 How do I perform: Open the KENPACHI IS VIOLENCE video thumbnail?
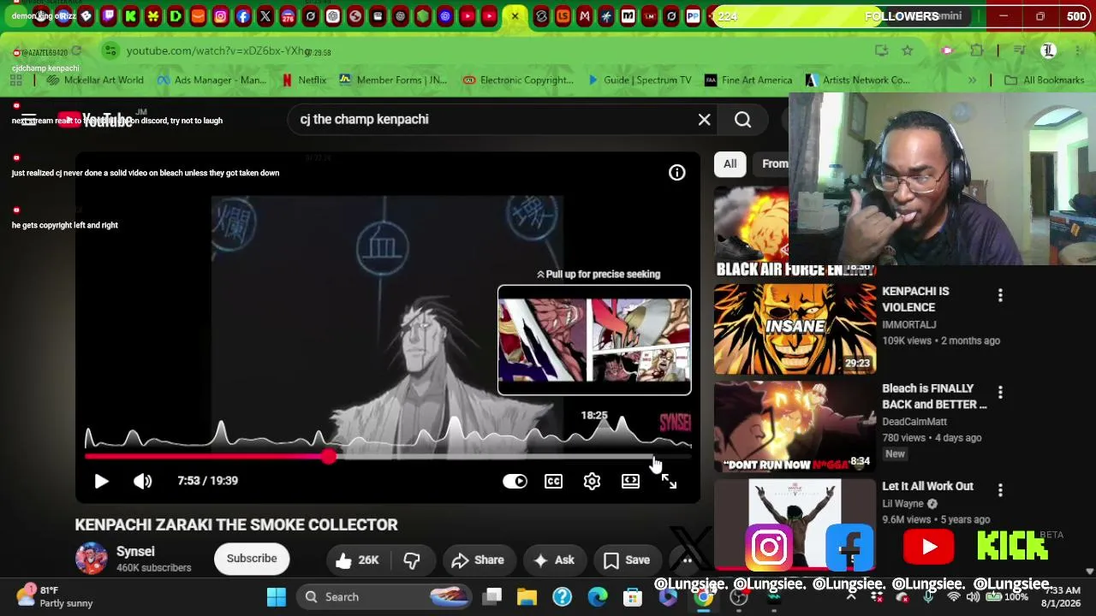click(x=795, y=329)
